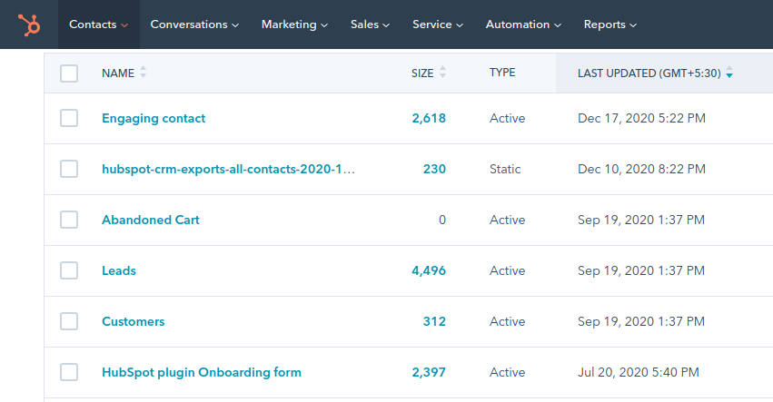773x402 pixels.
Task: Select all lists with header checkbox
Action: pos(69,74)
